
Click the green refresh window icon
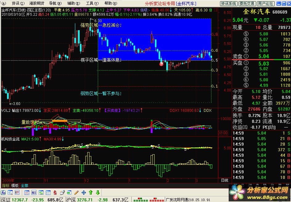(x=41, y=192)
